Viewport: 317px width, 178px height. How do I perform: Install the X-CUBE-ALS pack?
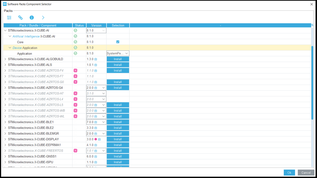tap(118, 65)
